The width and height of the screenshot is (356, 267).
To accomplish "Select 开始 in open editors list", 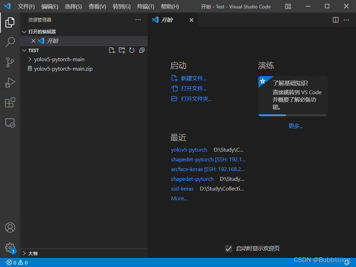I will pyautogui.click(x=84, y=41).
